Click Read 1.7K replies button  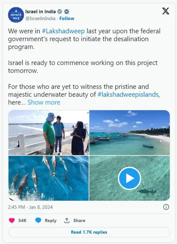click(x=89, y=232)
